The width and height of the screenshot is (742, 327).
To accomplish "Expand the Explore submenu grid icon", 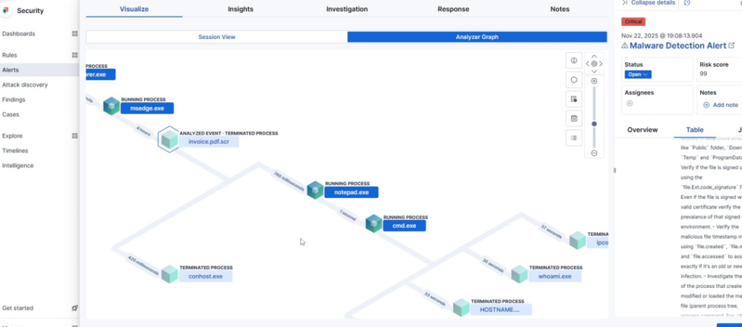I will pos(75,136).
